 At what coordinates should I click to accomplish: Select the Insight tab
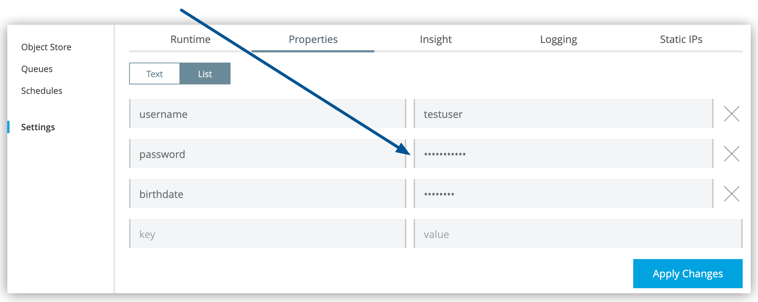pos(436,39)
